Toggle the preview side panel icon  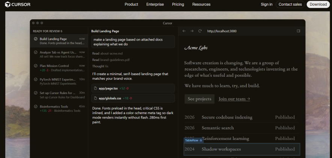point(299,31)
